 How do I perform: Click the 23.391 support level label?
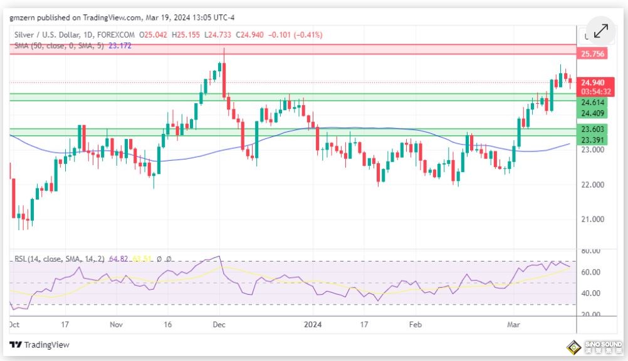pyautogui.click(x=593, y=140)
